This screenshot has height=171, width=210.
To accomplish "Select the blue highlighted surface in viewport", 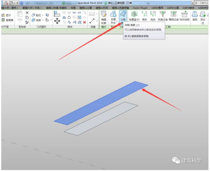I will tap(101, 103).
